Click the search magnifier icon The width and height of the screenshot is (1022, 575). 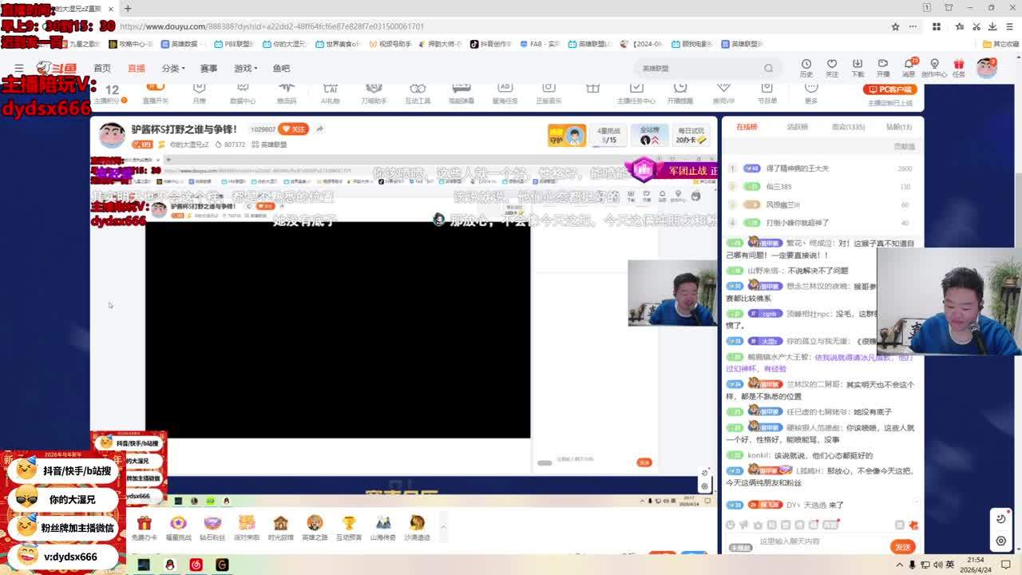[768, 69]
